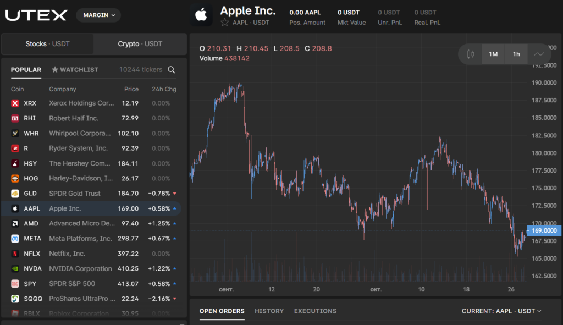Switch to line chart view icon
Screen dimensions: 563x325
[539, 54]
